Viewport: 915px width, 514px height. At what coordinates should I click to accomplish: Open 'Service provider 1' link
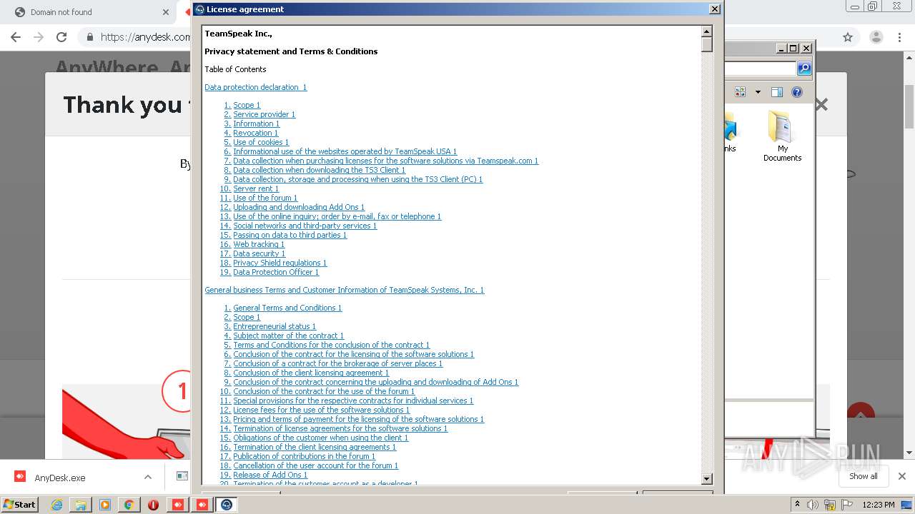[264, 114]
